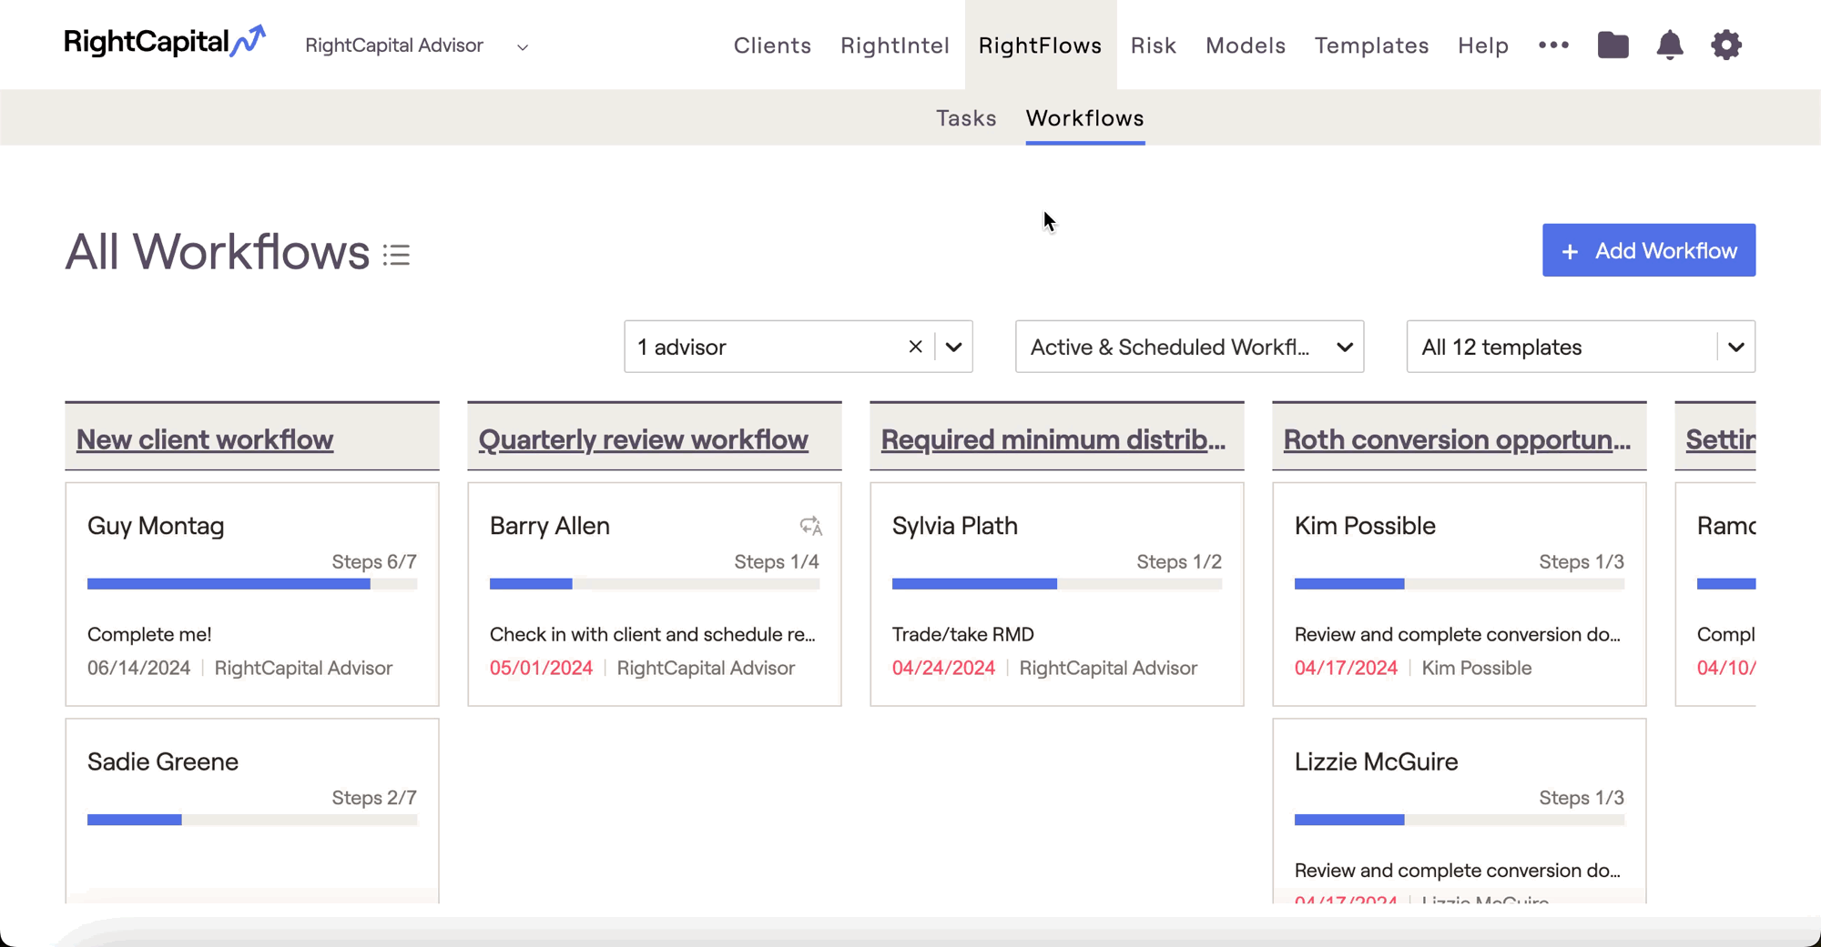1821x947 pixels.
Task: Open the All 12 templates dropdown
Action: tap(1581, 347)
